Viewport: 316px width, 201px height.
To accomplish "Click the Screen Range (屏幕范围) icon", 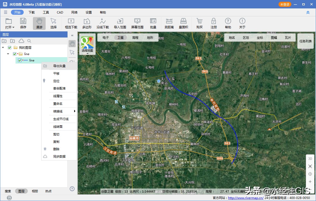I will 137,21.
